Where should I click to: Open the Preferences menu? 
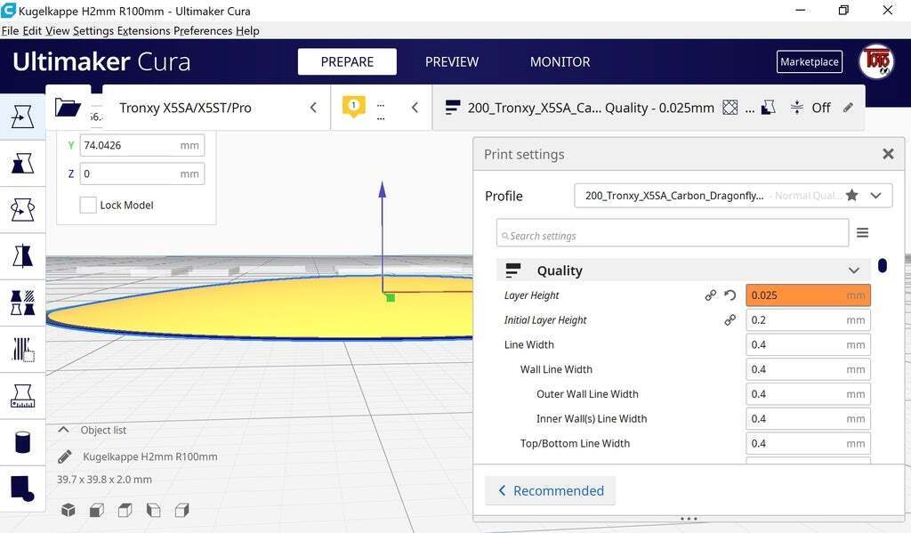click(x=203, y=31)
